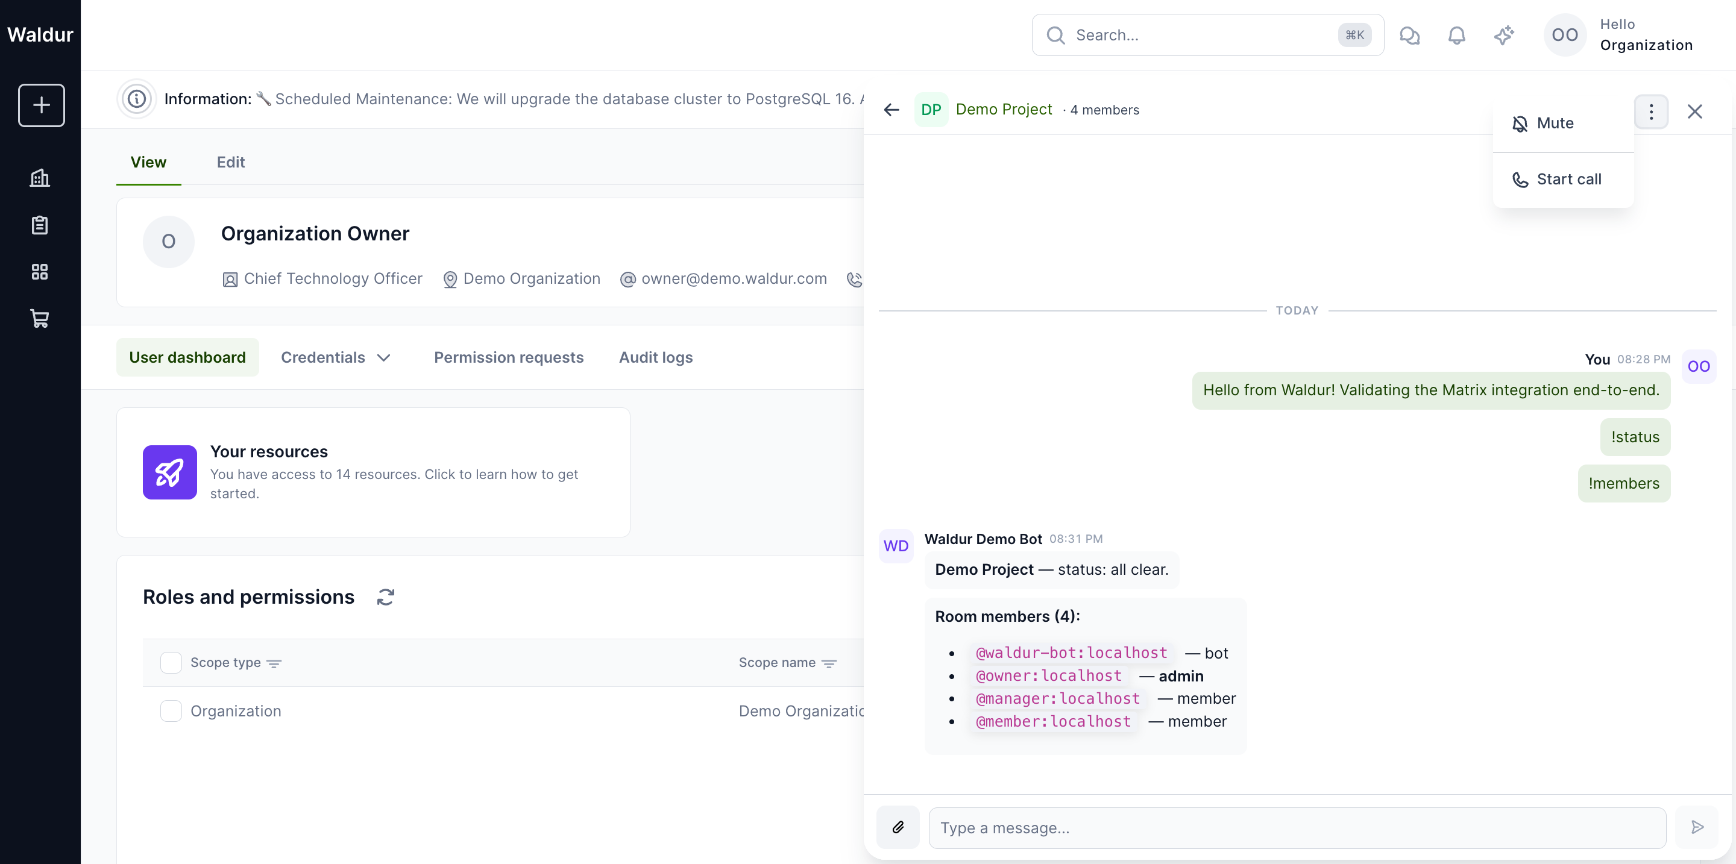Open the three-dot chat options menu
The height and width of the screenshot is (864, 1736).
click(1651, 112)
